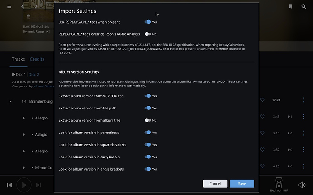This screenshot has width=313, height=195.
Task: Open the search magnifier icon
Action: [303, 6]
